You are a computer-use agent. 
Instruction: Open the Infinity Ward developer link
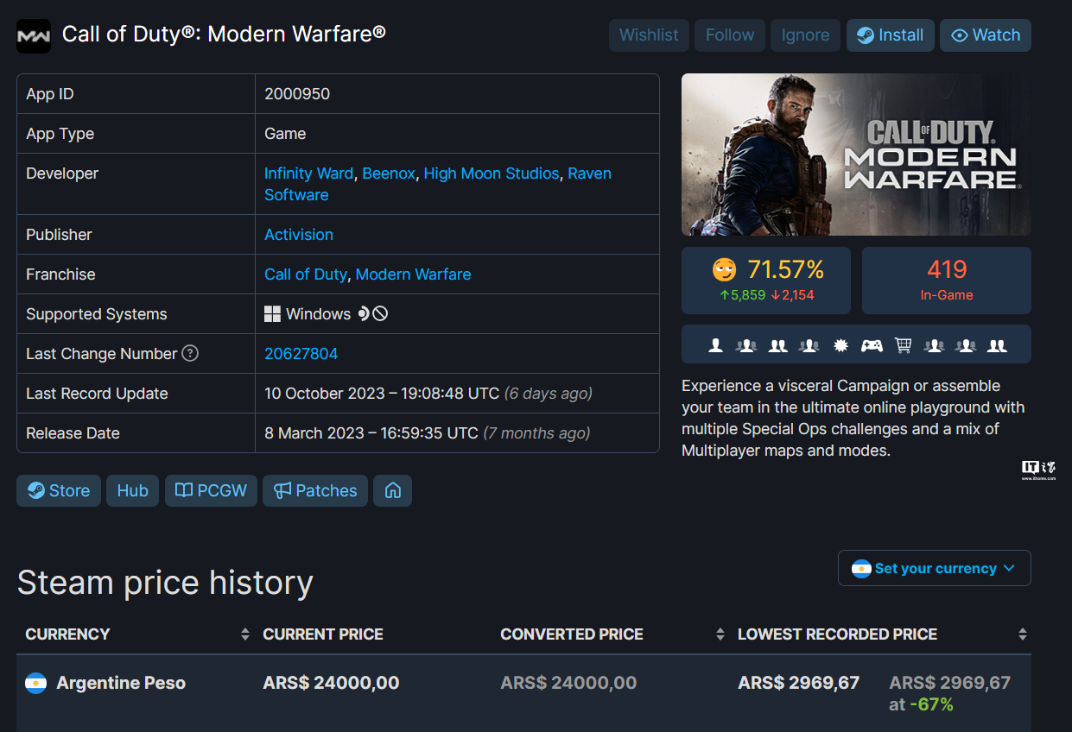308,174
